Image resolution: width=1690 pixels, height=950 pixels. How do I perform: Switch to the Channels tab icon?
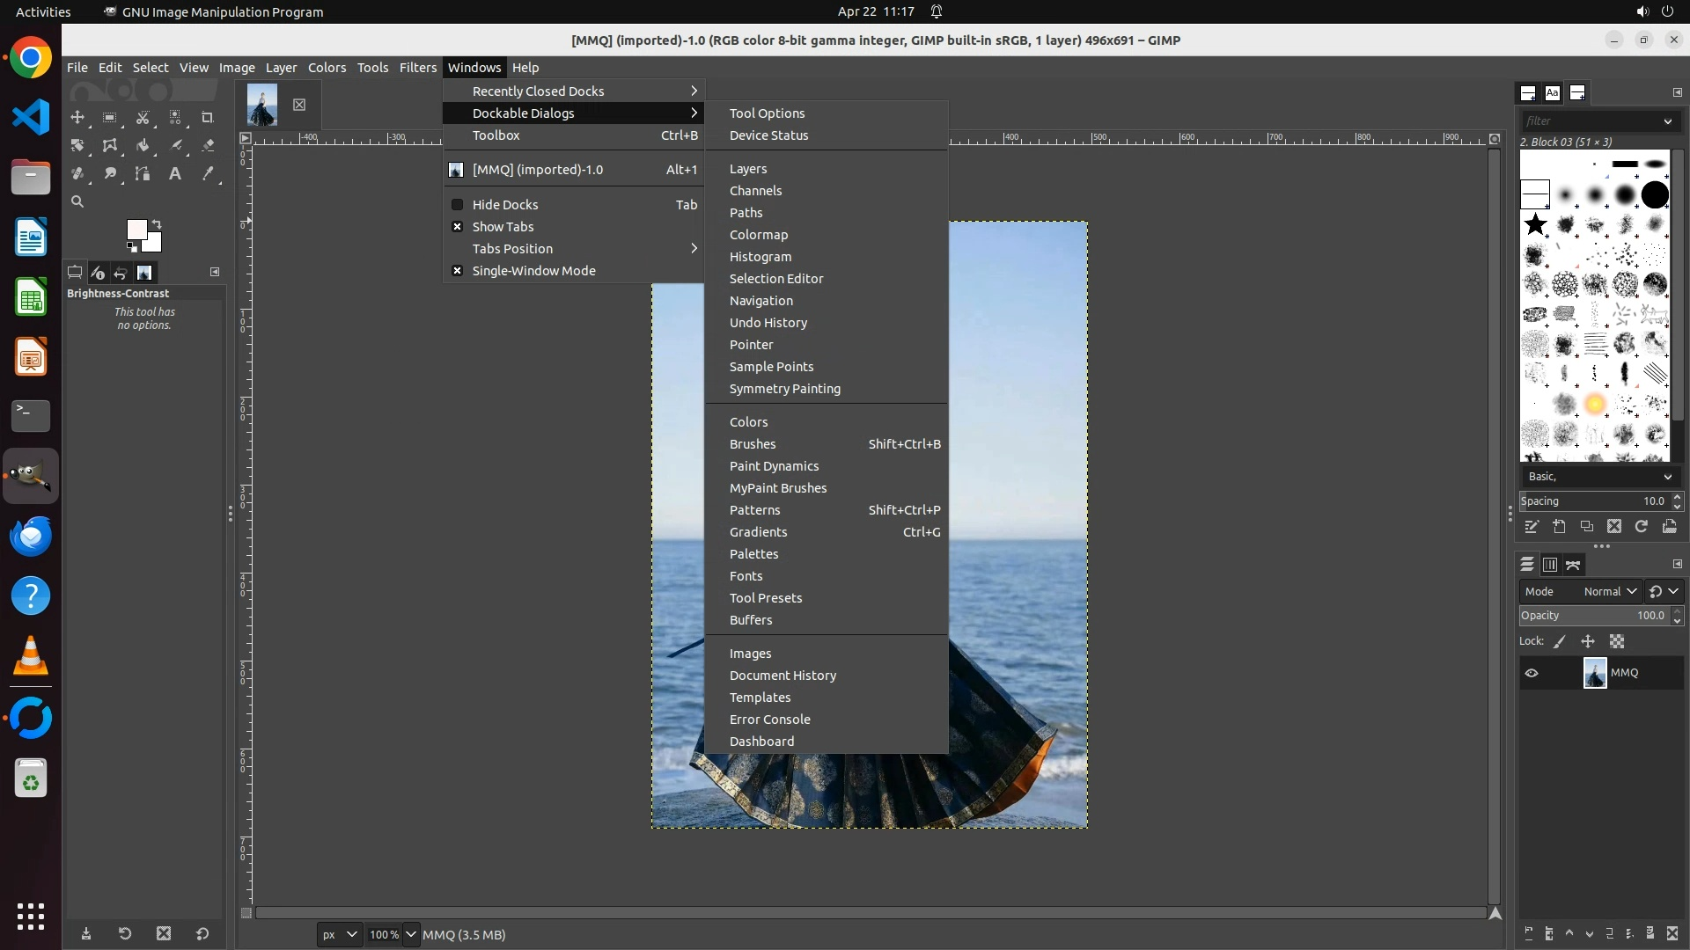[1550, 565]
